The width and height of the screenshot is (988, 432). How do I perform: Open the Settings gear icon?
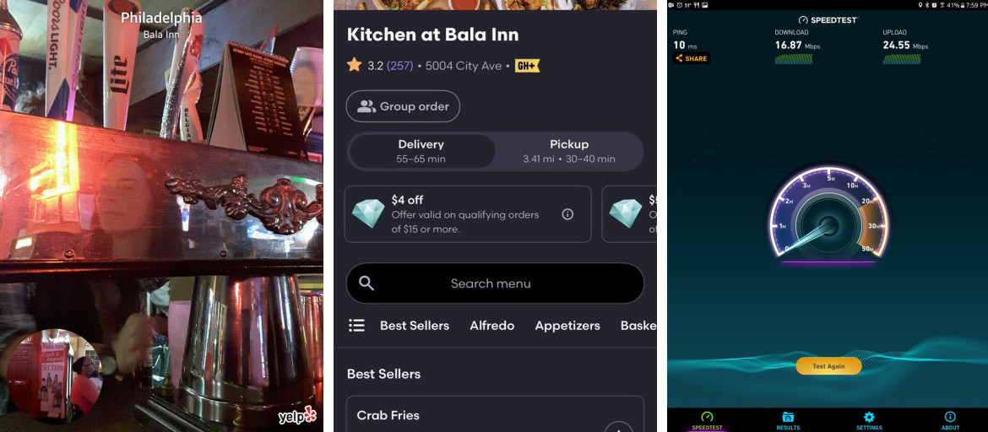pyautogui.click(x=869, y=417)
